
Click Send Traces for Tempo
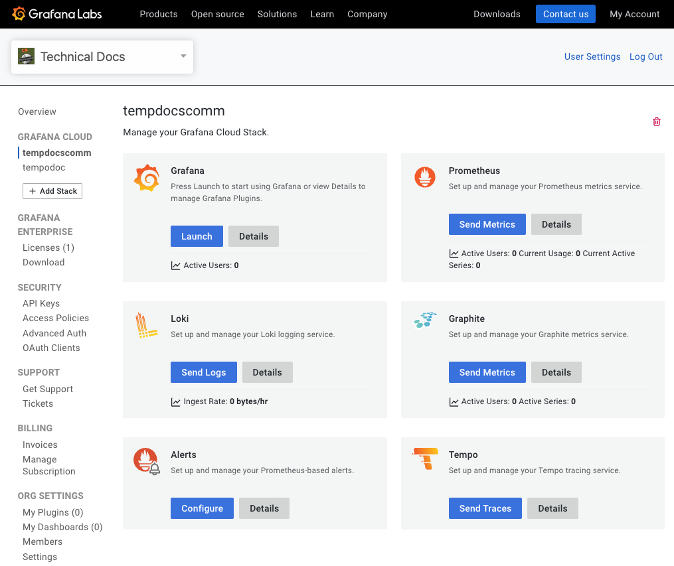point(485,508)
